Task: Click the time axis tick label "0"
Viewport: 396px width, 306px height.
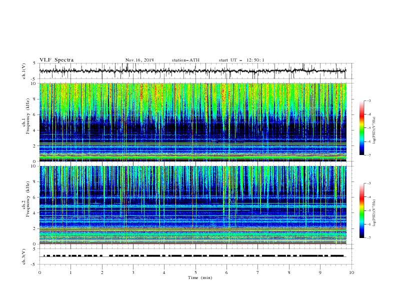Action: (39, 272)
